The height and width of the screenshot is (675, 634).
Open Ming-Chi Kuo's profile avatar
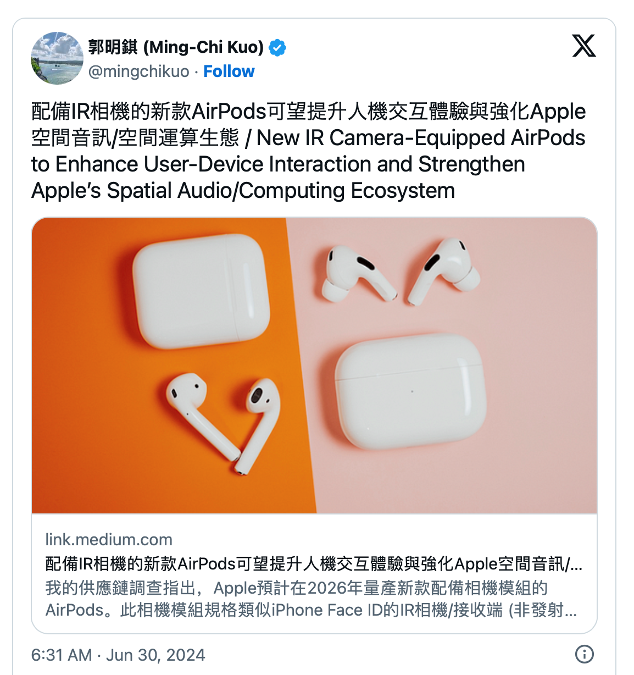pyautogui.click(x=57, y=58)
